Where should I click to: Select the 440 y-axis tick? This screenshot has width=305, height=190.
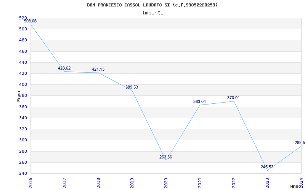[x=23, y=62]
